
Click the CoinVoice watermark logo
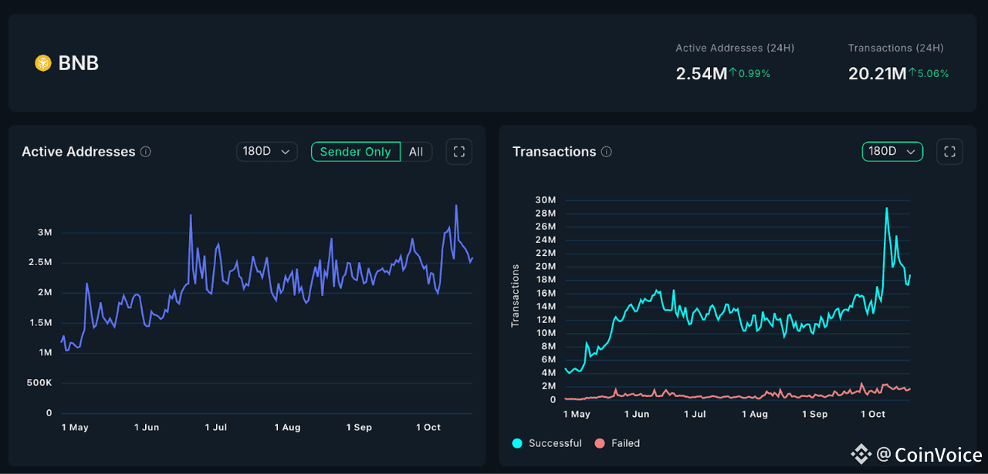[x=860, y=454]
